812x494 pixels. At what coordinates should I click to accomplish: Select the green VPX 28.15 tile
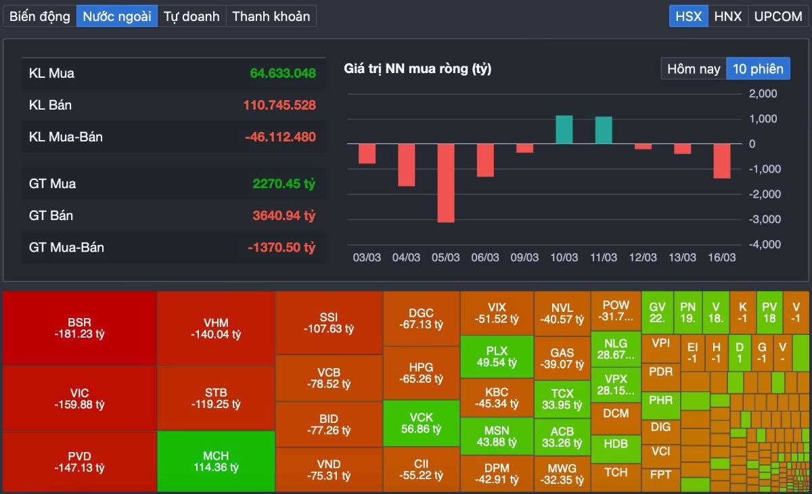616,385
